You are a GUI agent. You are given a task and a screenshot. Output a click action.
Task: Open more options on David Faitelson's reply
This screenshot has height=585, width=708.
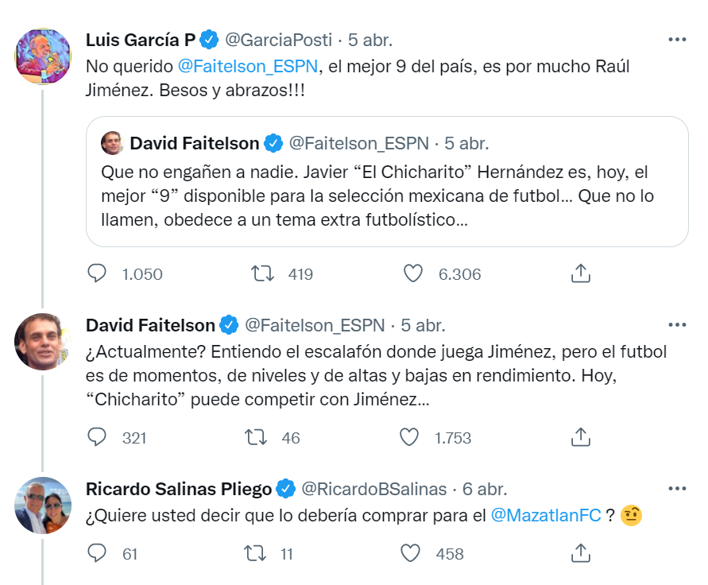pos(676,324)
